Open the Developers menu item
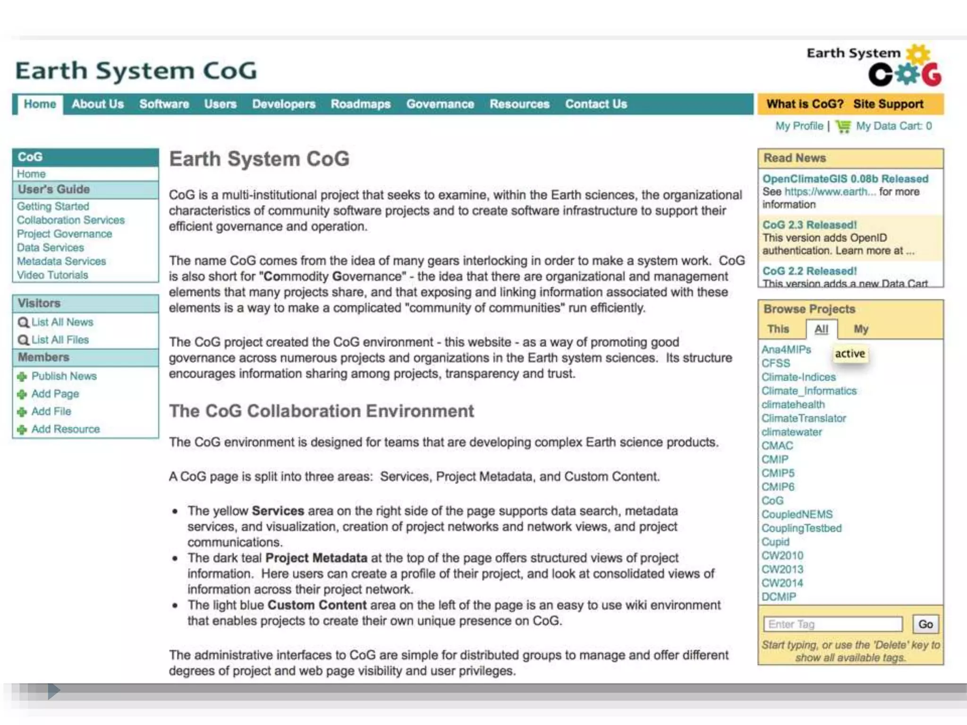Screen dimensions: 967x725 click(283, 104)
